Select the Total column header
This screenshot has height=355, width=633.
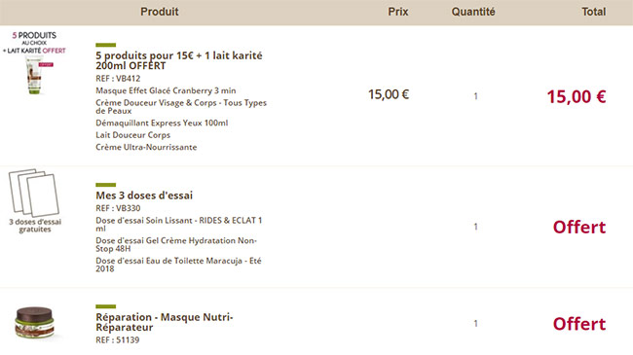pyautogui.click(x=593, y=12)
